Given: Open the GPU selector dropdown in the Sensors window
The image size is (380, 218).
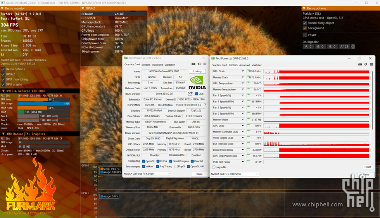Looking at the screenshot, I should pos(235,174).
